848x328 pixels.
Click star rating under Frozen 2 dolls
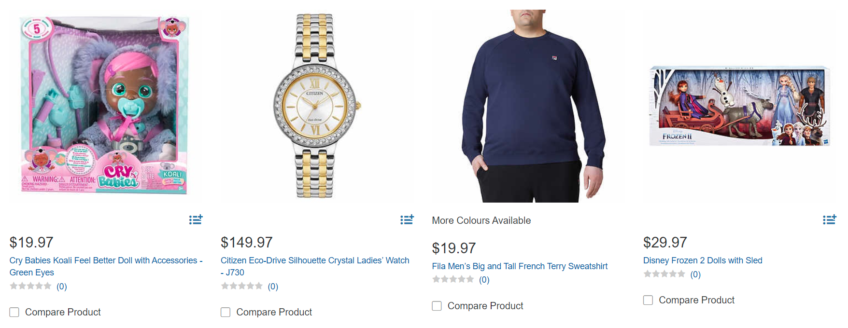coord(664,274)
